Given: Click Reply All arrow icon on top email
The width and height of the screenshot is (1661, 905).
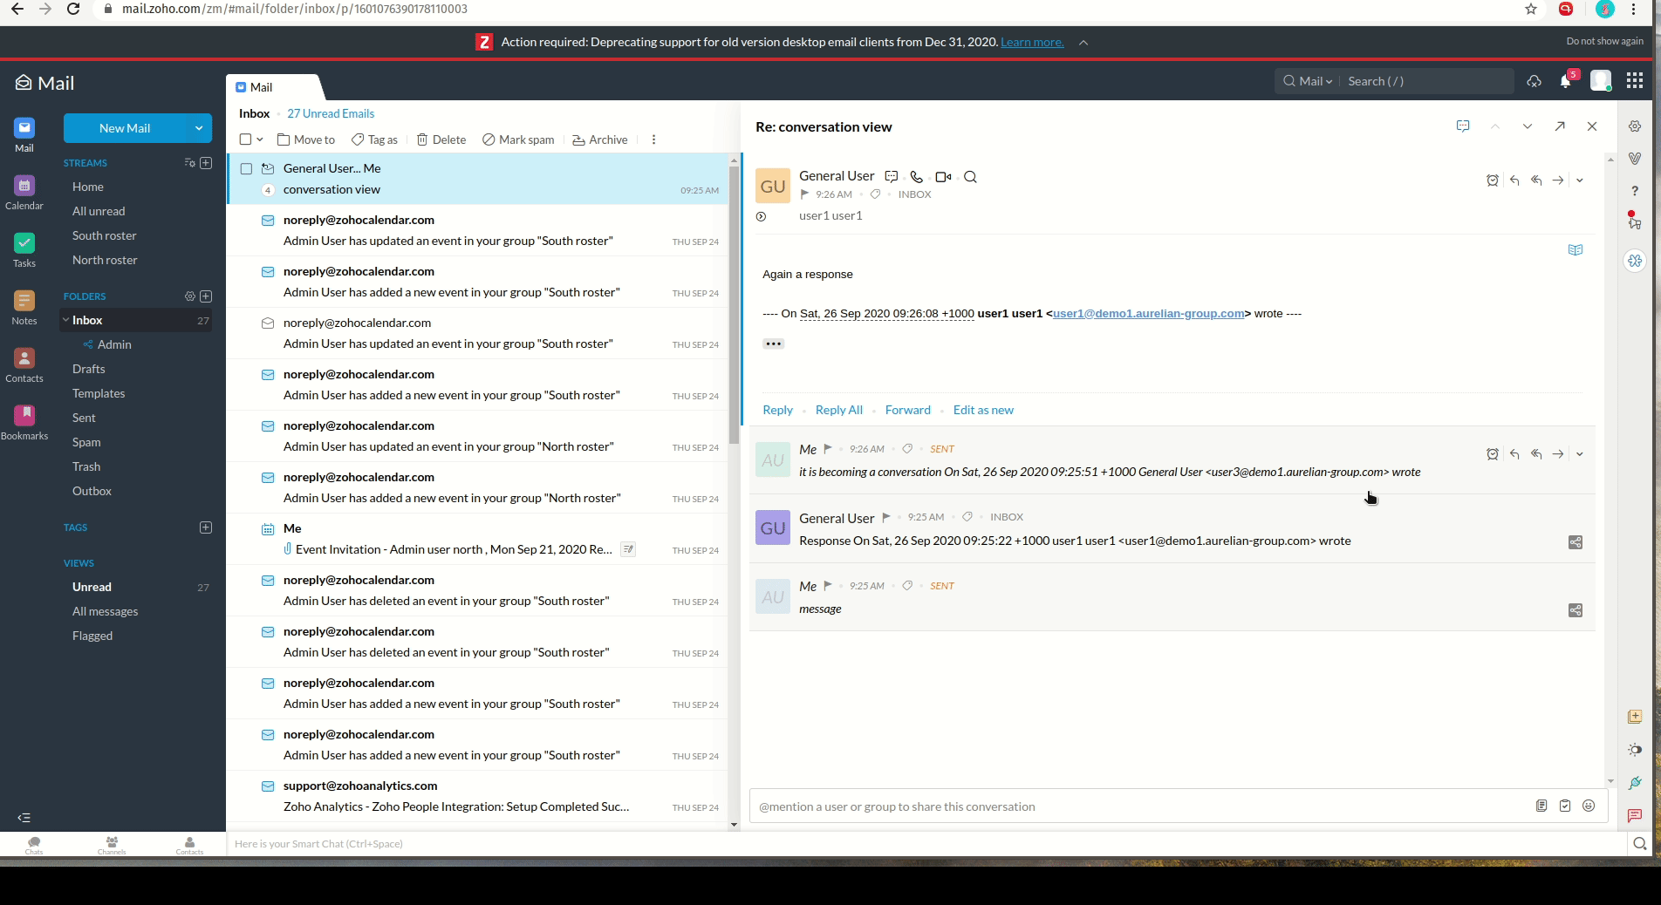Looking at the screenshot, I should [x=1536, y=180].
